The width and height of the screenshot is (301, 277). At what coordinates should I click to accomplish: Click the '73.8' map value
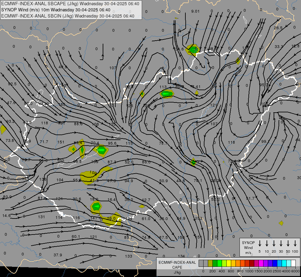10,141
